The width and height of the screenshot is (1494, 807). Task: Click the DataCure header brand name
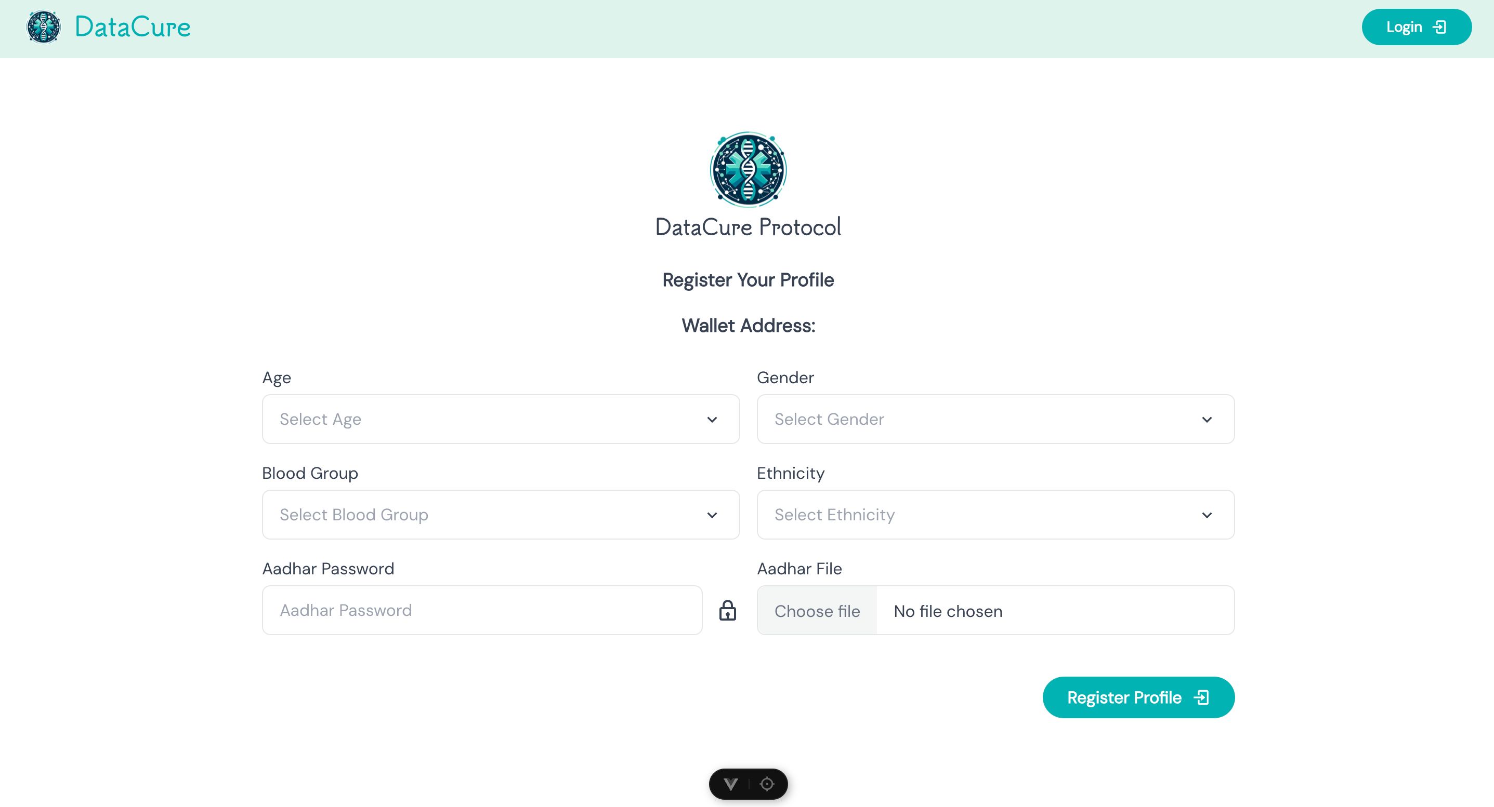(x=132, y=27)
